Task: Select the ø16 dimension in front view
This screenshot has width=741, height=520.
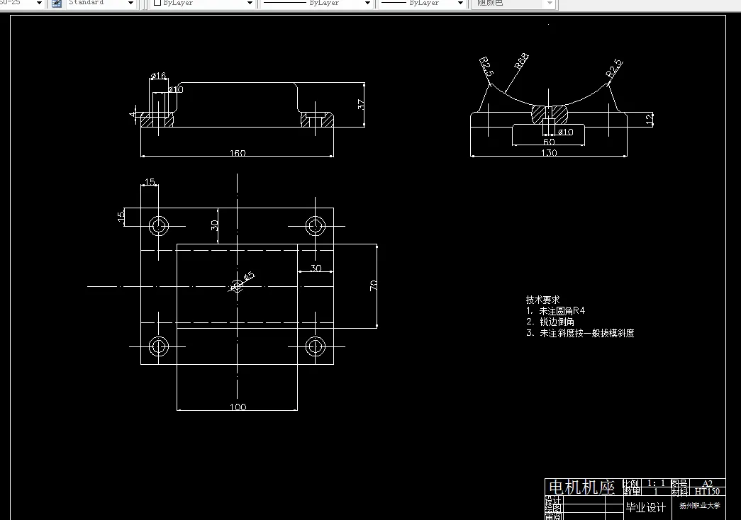Action: point(158,76)
